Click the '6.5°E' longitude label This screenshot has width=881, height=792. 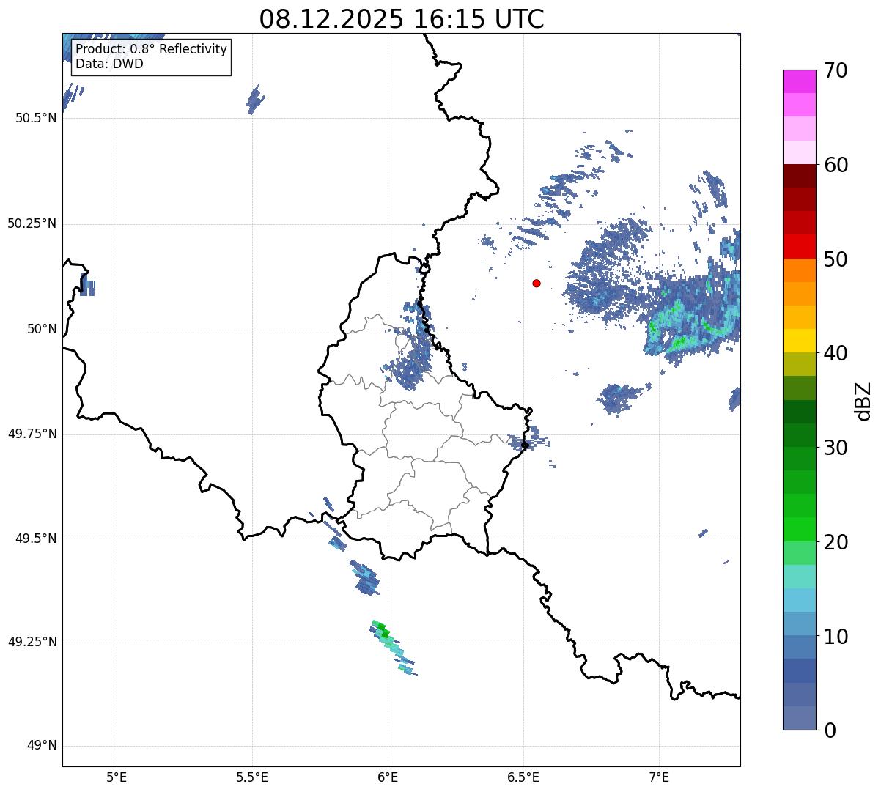click(x=523, y=777)
